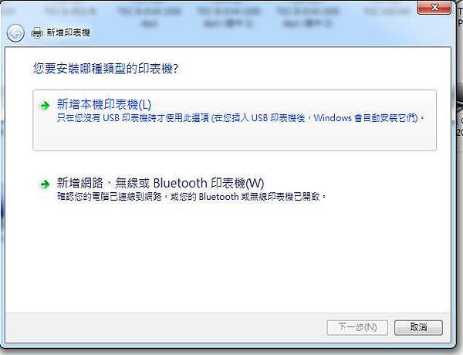This screenshot has height=355, width=463.
Task: Click green arrow next to 新增本機印表機(L)
Action: tap(45, 106)
